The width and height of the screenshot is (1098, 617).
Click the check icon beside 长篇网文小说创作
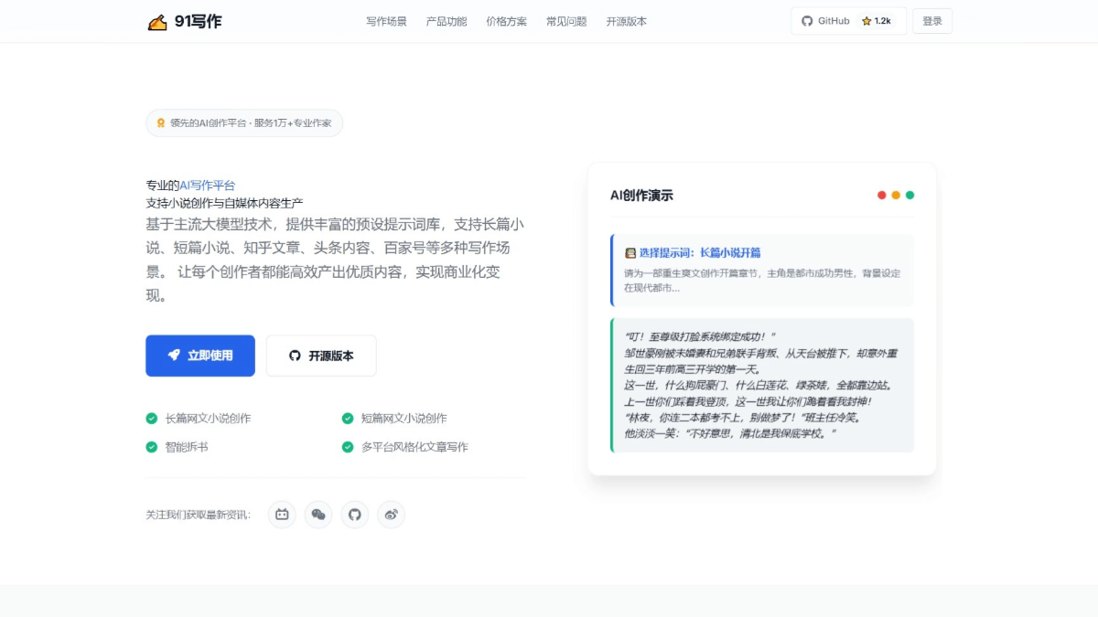tap(152, 419)
